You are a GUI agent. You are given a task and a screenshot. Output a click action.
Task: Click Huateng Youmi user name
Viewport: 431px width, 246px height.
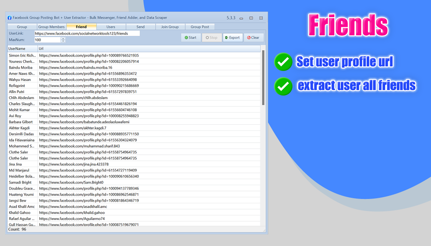point(21,195)
